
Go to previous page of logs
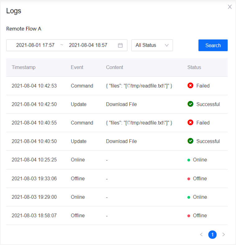pos(201,234)
